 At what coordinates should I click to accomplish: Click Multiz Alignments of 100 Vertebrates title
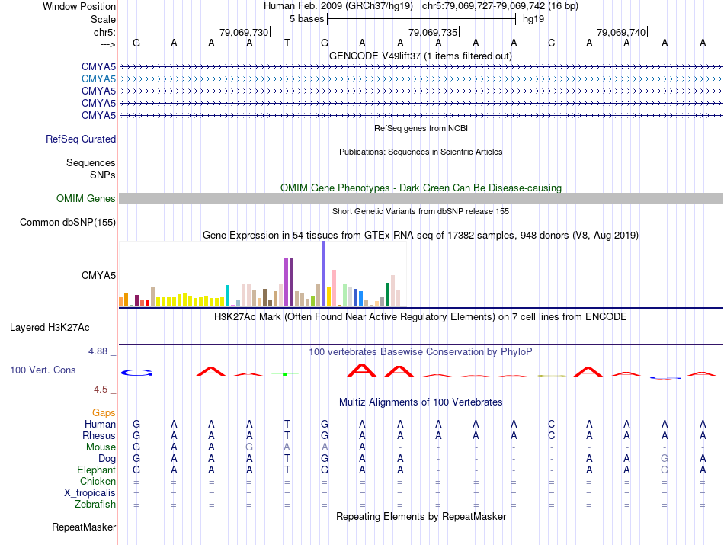[x=421, y=402]
